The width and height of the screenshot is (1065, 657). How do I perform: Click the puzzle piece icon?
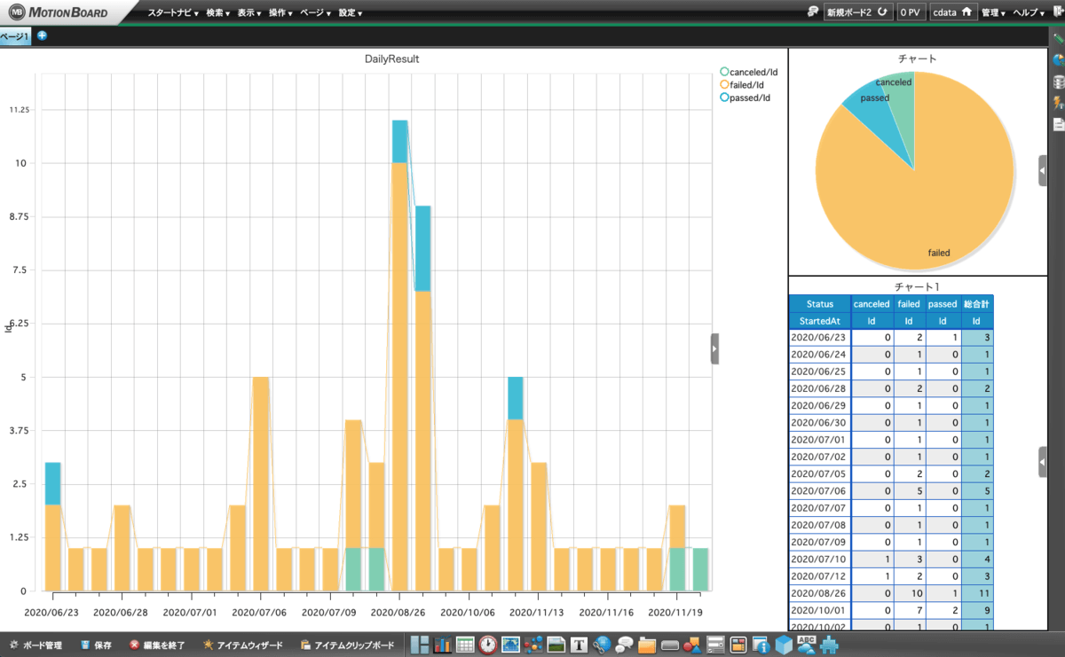pyautogui.click(x=829, y=645)
